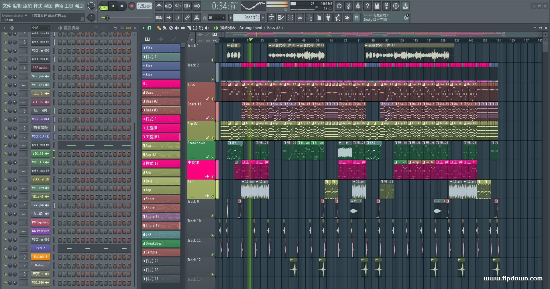Click the save project floppy icon
Screen dimensions: 550x289
377,6
